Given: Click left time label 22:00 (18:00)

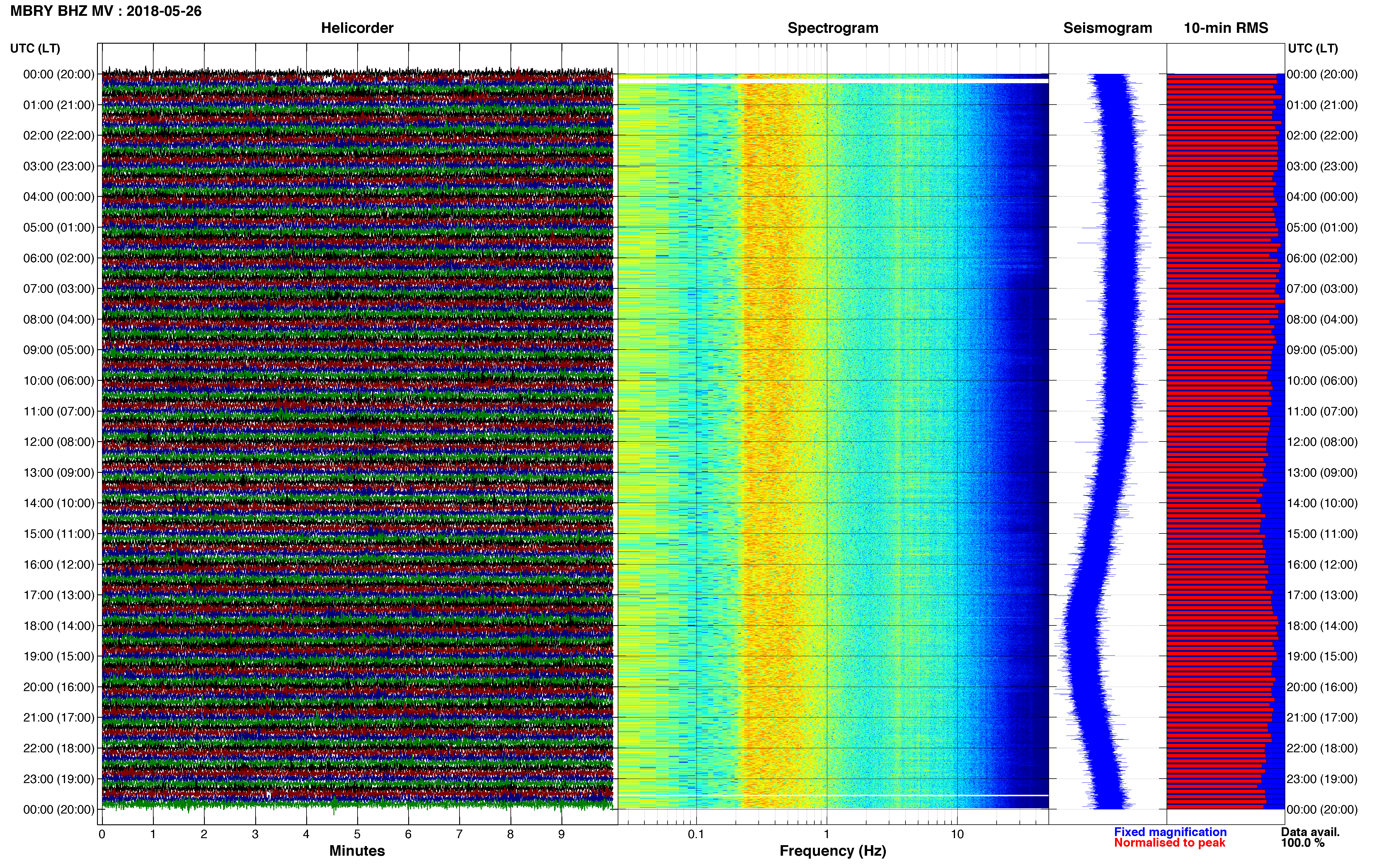Looking at the screenshot, I should [x=59, y=748].
